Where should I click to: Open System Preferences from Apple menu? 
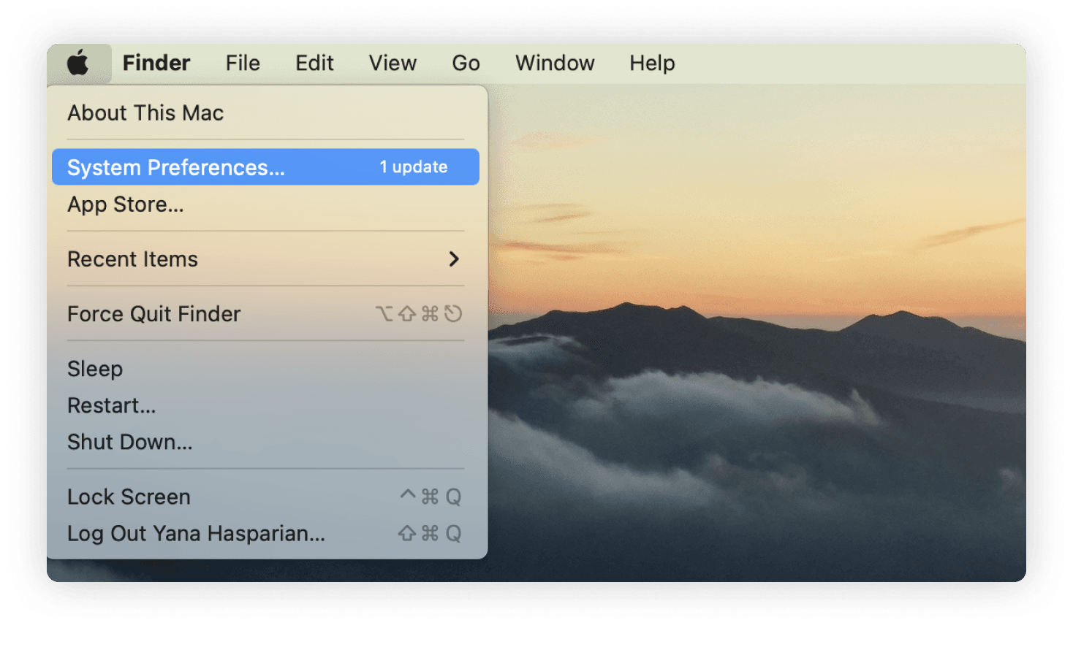point(176,167)
